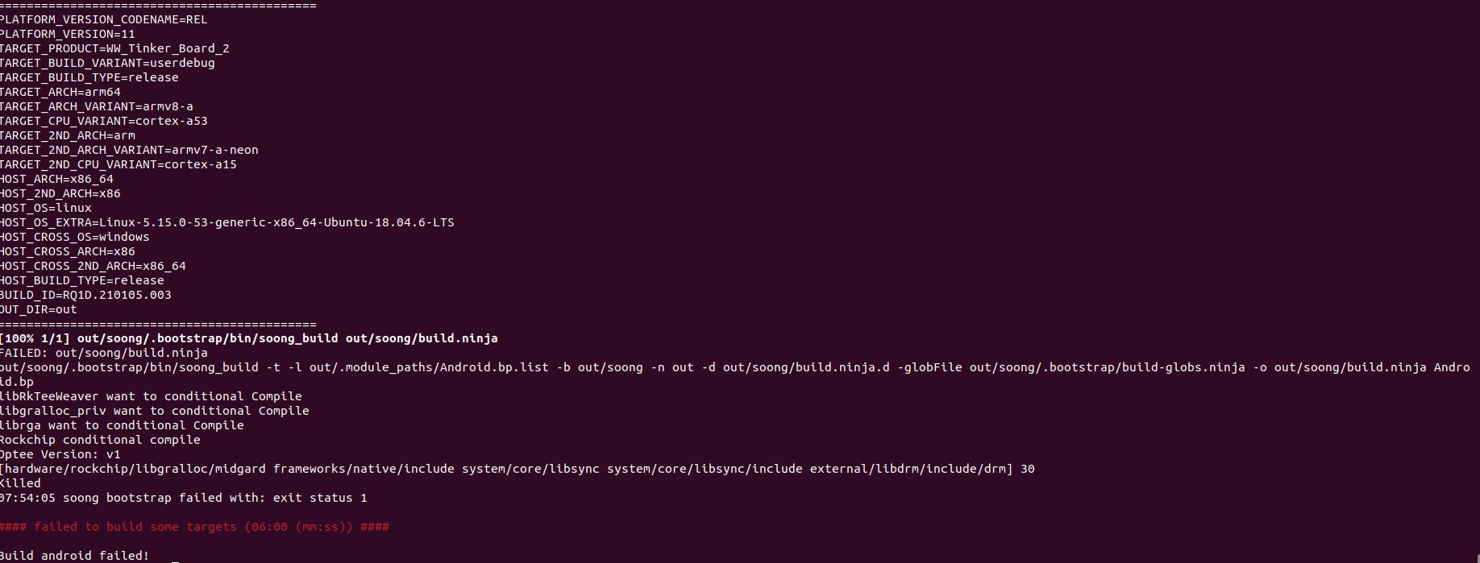This screenshot has width=1480, height=563.
Task: Click the TARGET_ARCH=arm64 line
Action: (60, 92)
